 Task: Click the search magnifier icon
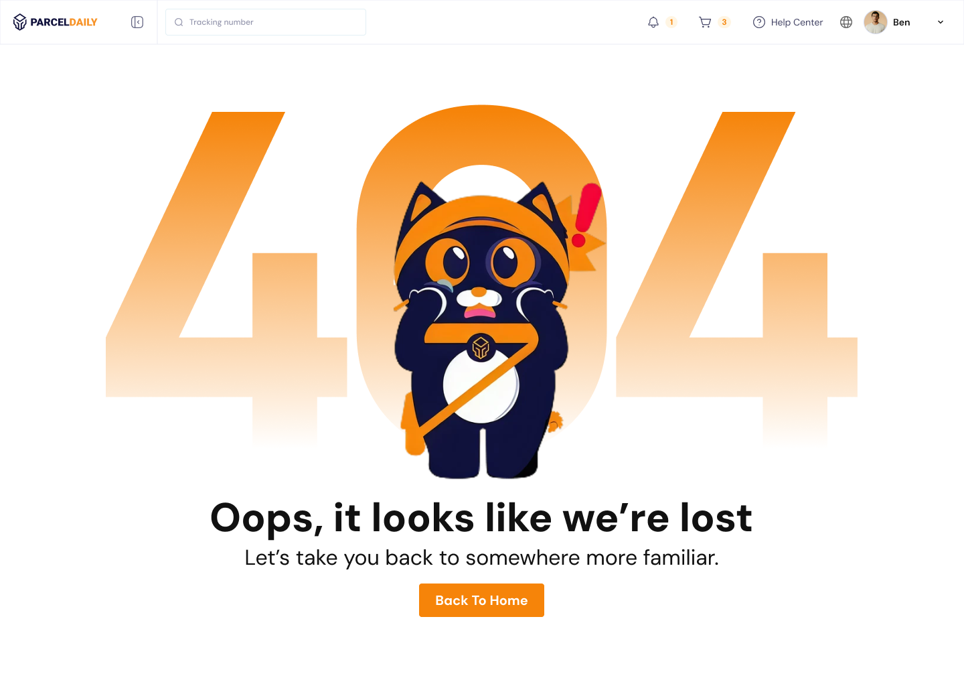(x=179, y=22)
